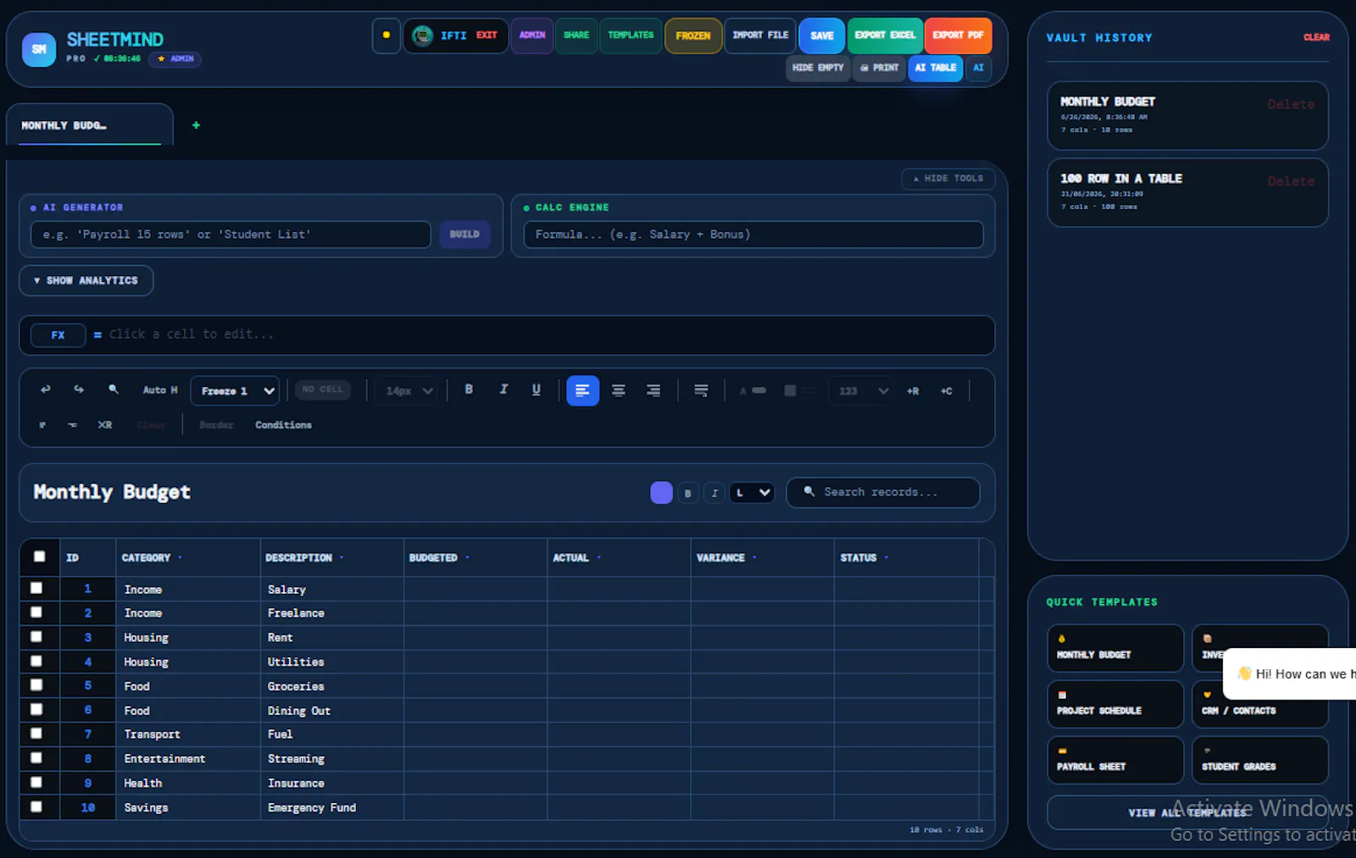Click the B bold button beside the table title
The height and width of the screenshot is (858, 1356).
pyautogui.click(x=687, y=493)
